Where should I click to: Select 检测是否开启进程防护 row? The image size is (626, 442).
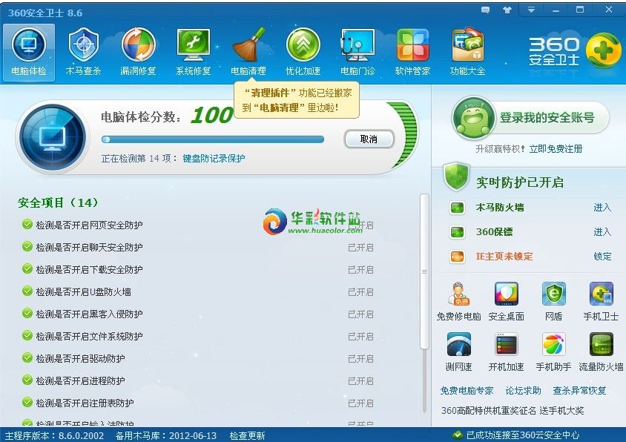(x=197, y=380)
